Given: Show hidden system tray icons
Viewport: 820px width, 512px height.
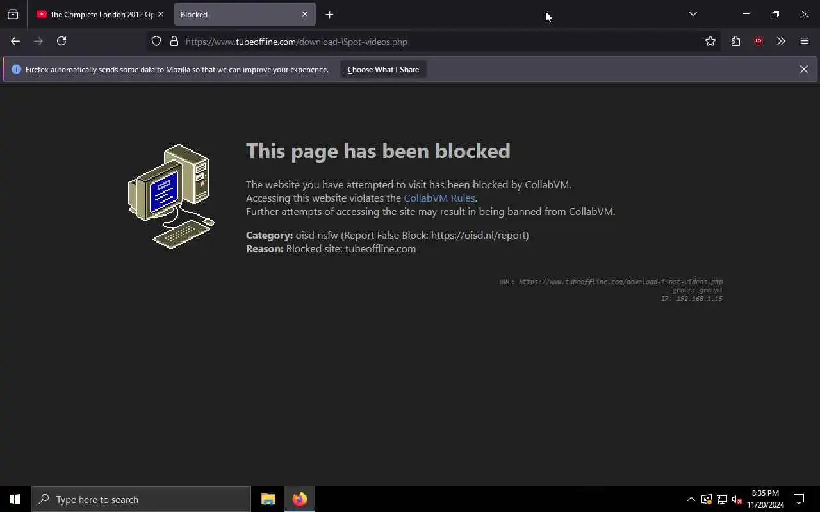Looking at the screenshot, I should [691, 499].
